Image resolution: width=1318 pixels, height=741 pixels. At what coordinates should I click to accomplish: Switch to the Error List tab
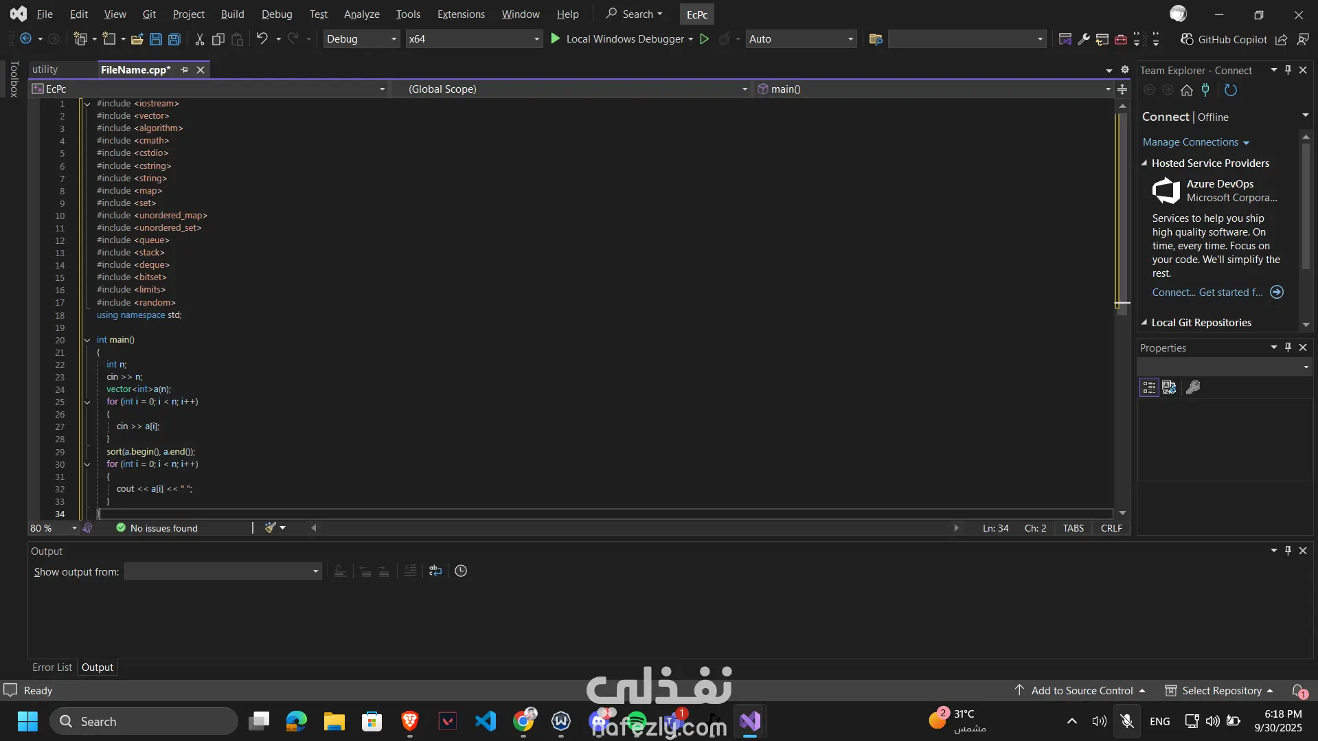[52, 668]
